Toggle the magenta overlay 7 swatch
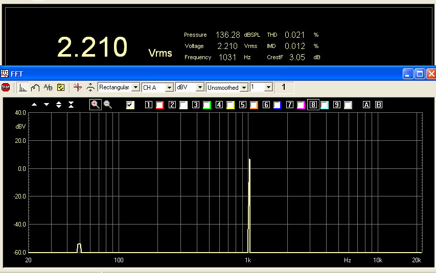This screenshot has width=436, height=273. coord(301,105)
